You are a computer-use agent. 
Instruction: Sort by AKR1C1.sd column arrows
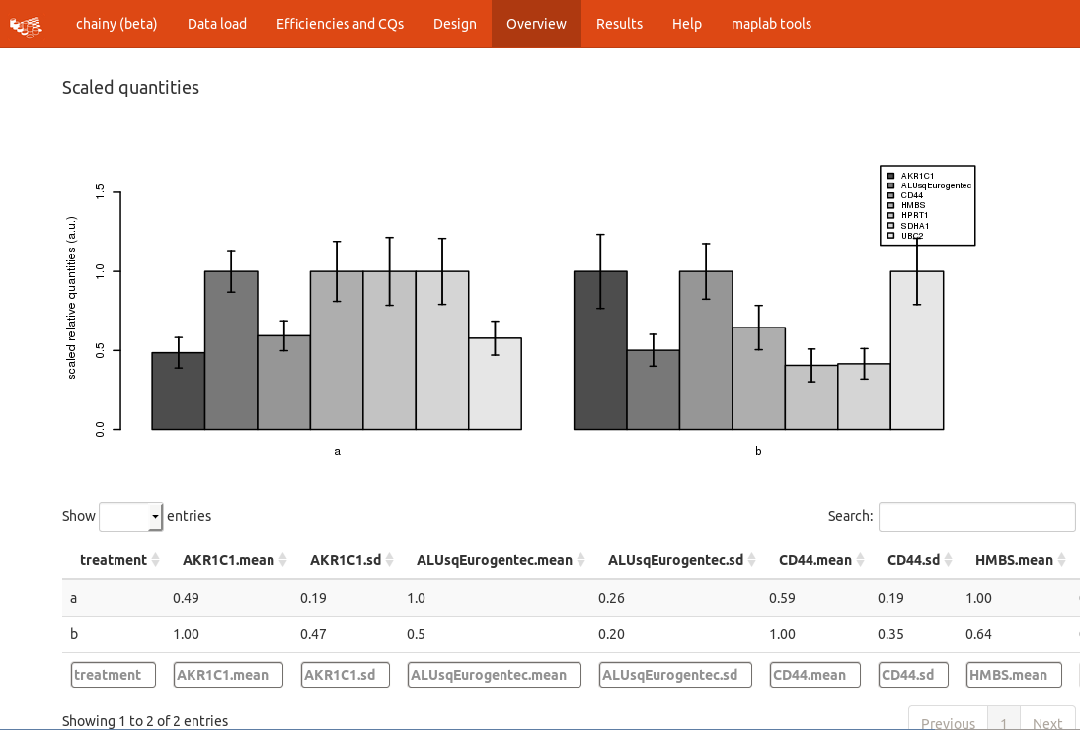point(390,560)
